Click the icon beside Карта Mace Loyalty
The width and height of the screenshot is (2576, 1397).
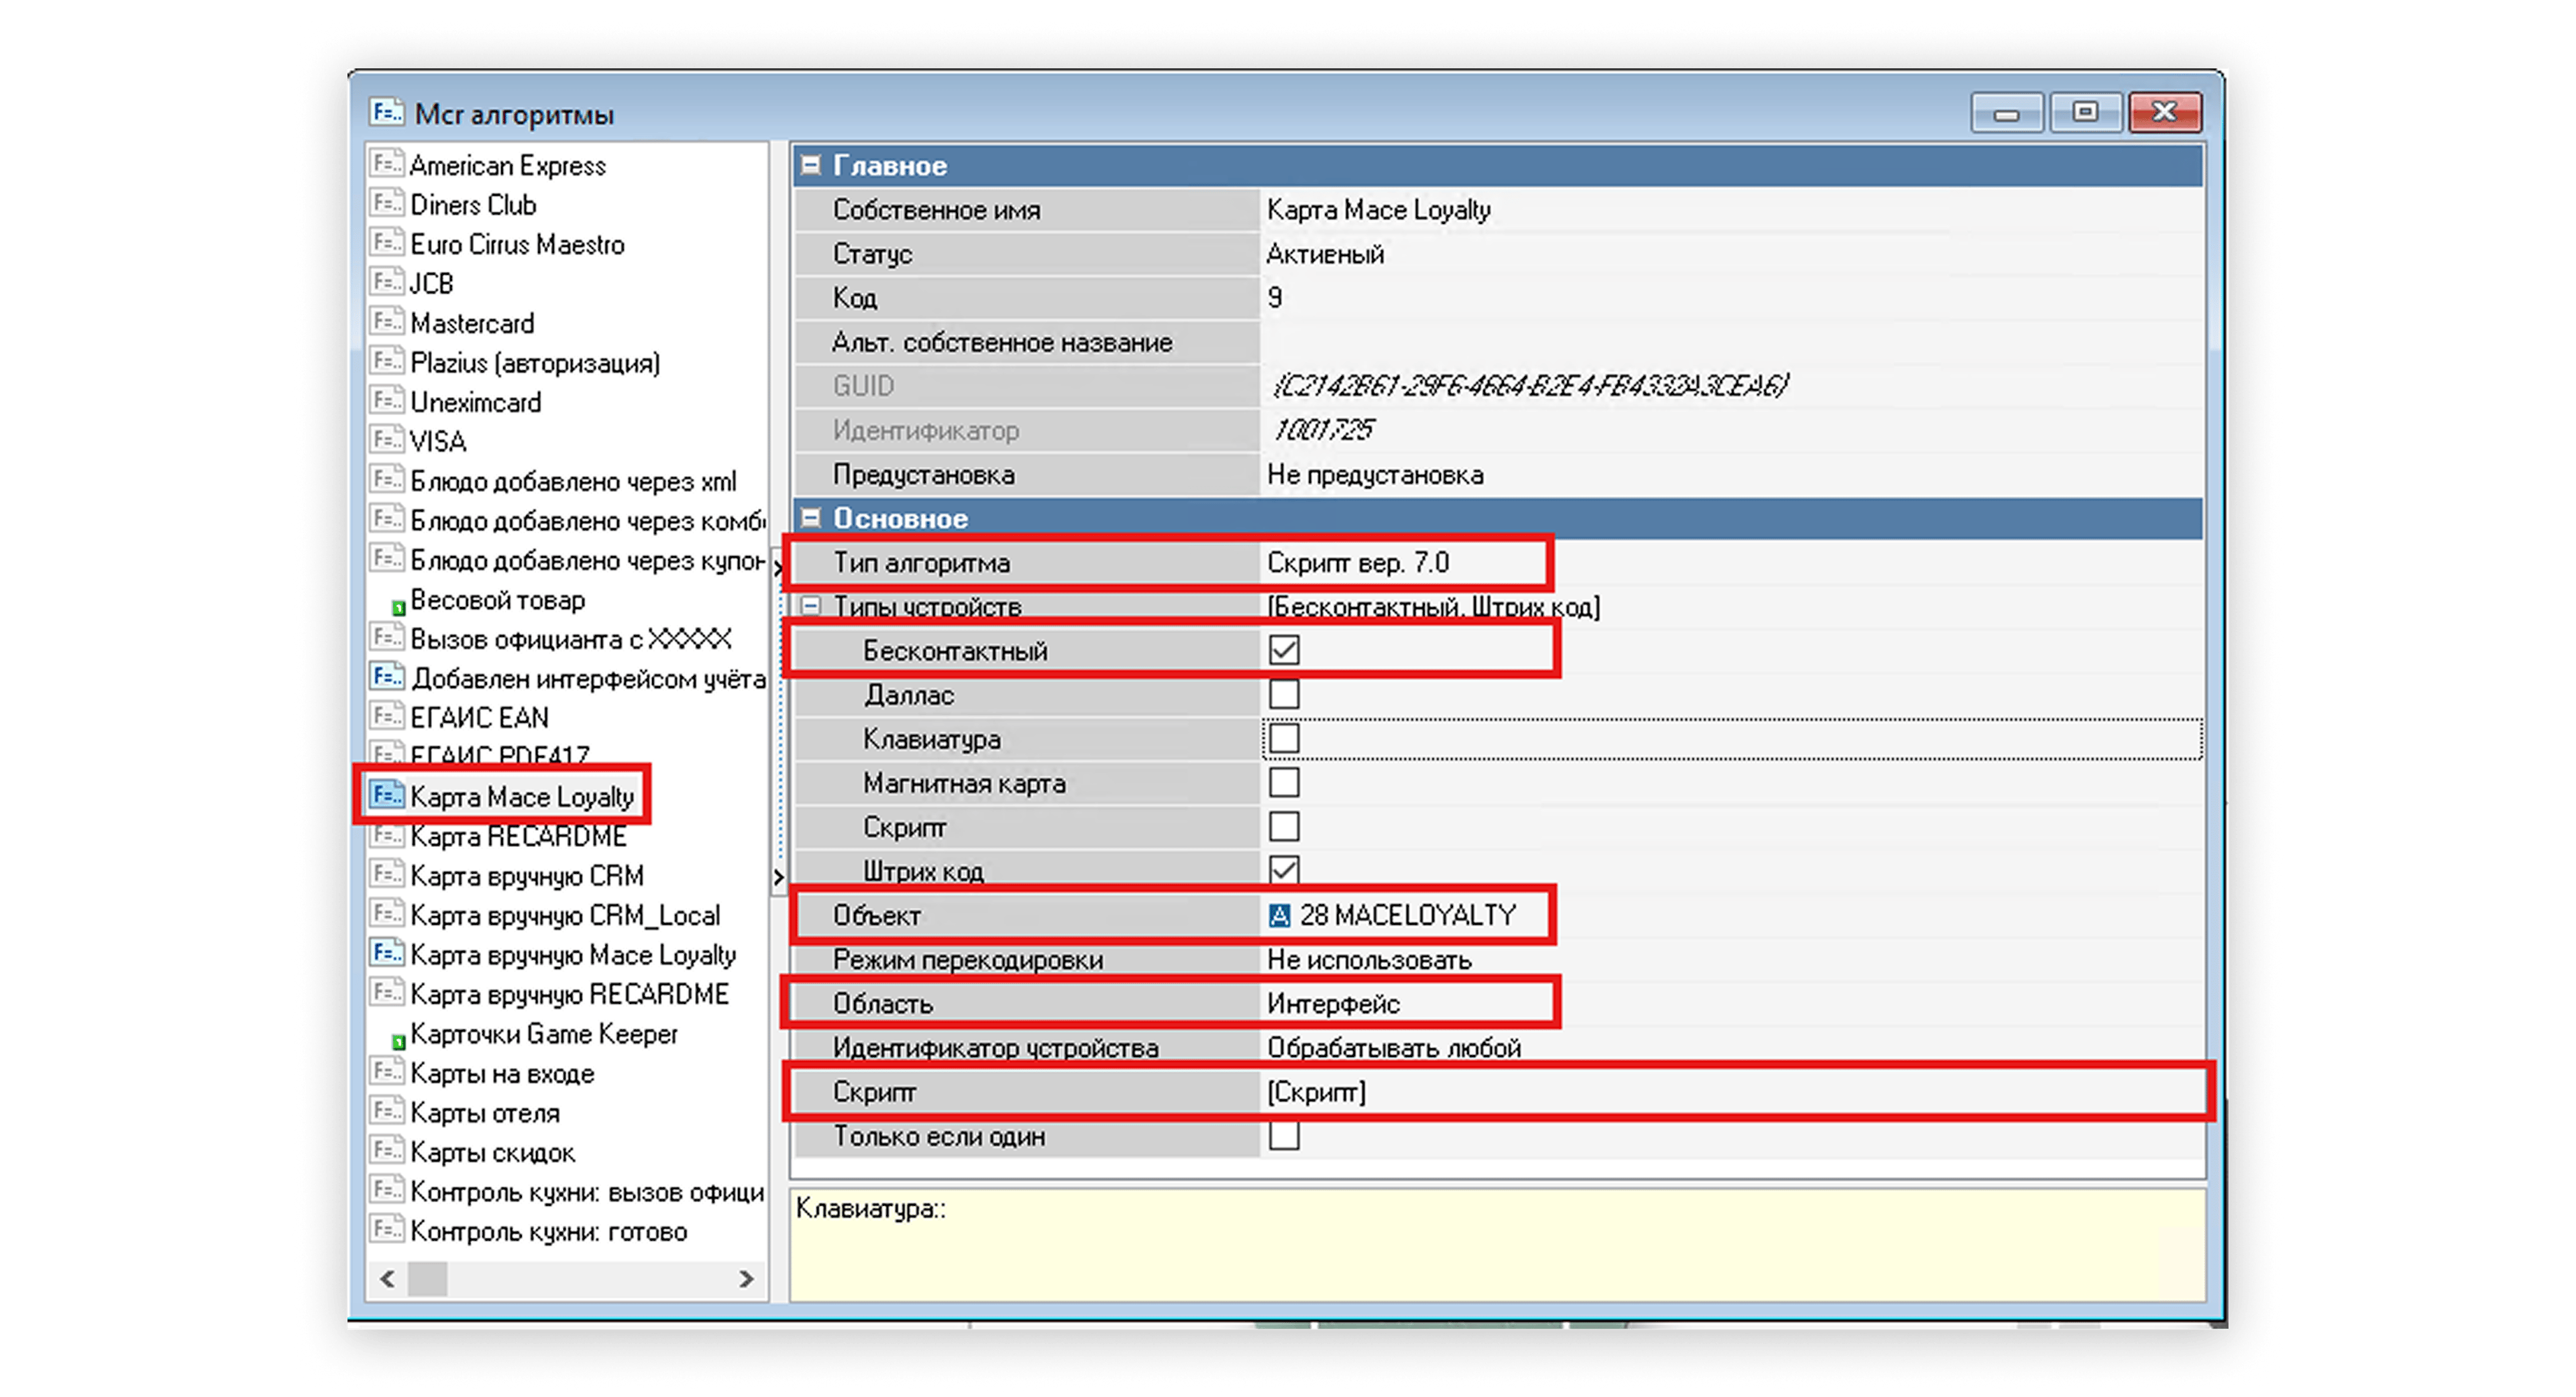click(x=386, y=795)
